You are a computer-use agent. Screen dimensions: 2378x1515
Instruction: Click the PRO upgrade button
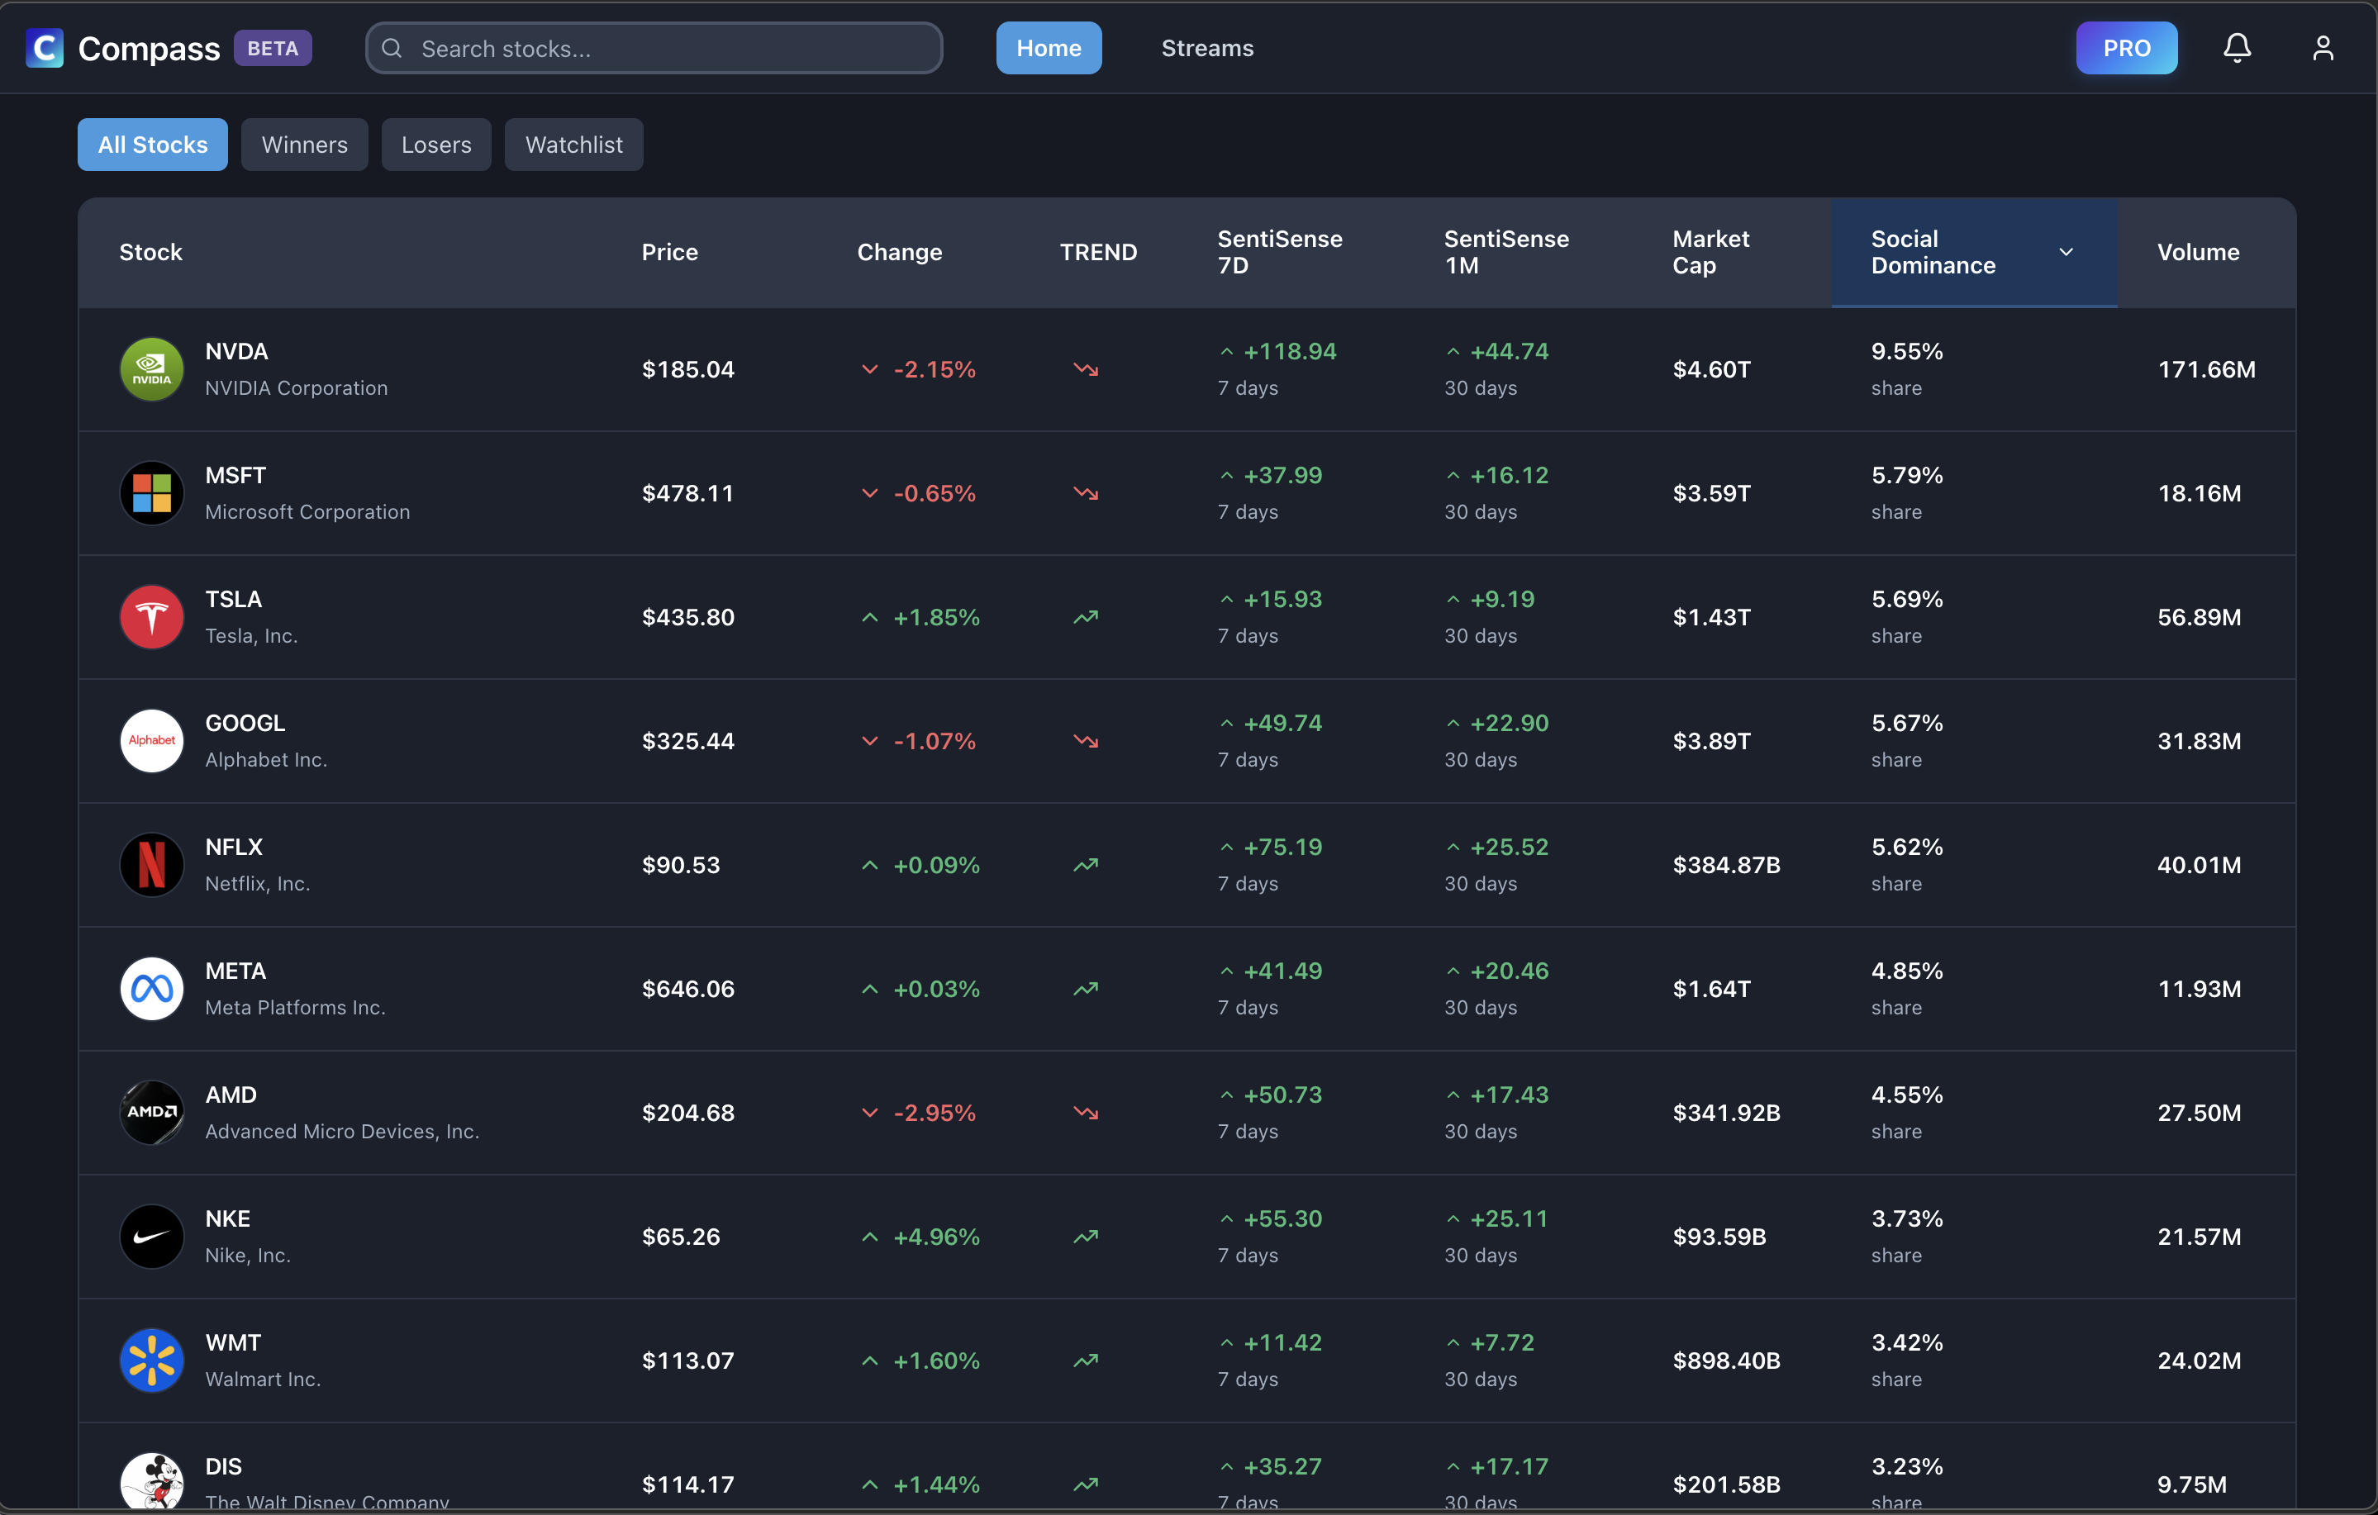2125,47
